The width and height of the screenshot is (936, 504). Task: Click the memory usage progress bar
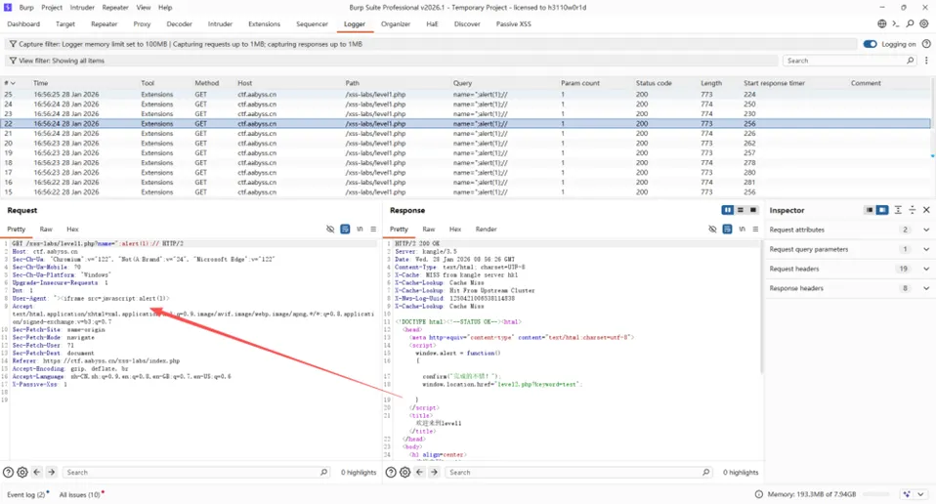pos(876,494)
